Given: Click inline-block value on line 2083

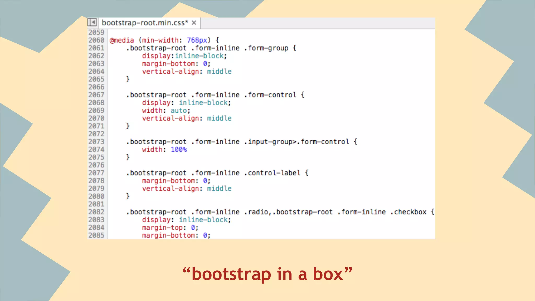Looking at the screenshot, I should click(x=203, y=220).
